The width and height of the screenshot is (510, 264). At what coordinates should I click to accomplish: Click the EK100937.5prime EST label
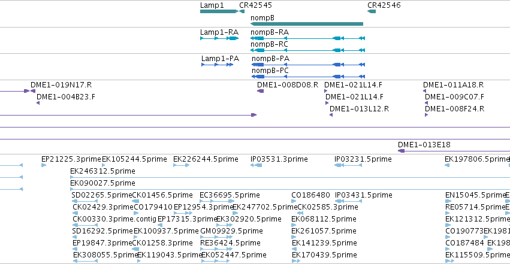[x=166, y=231]
